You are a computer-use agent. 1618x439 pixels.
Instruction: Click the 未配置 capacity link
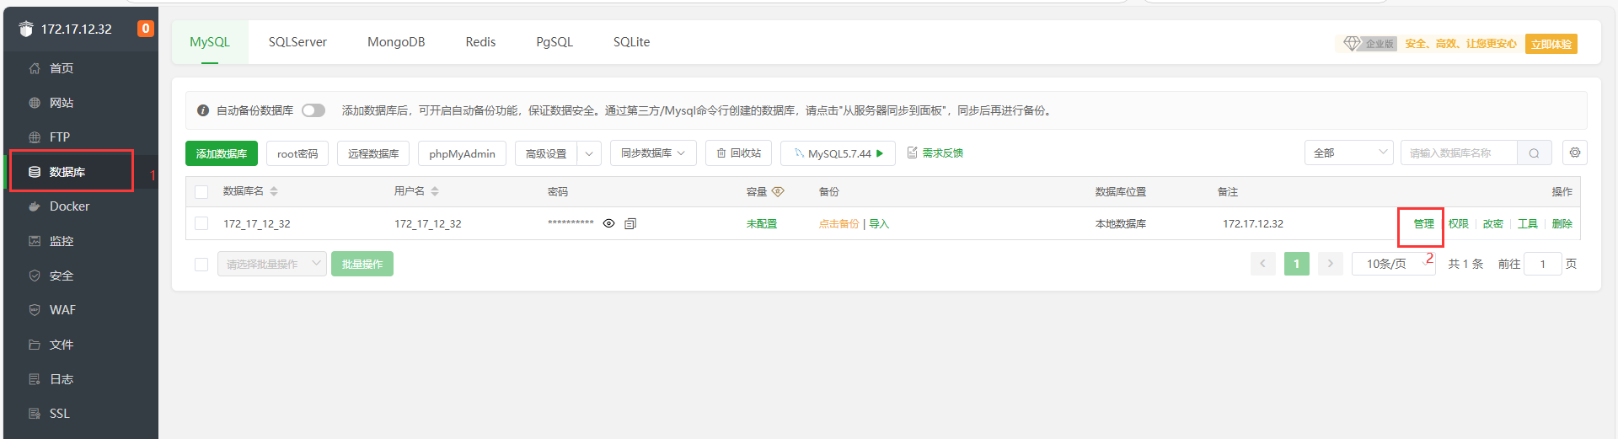tap(762, 224)
